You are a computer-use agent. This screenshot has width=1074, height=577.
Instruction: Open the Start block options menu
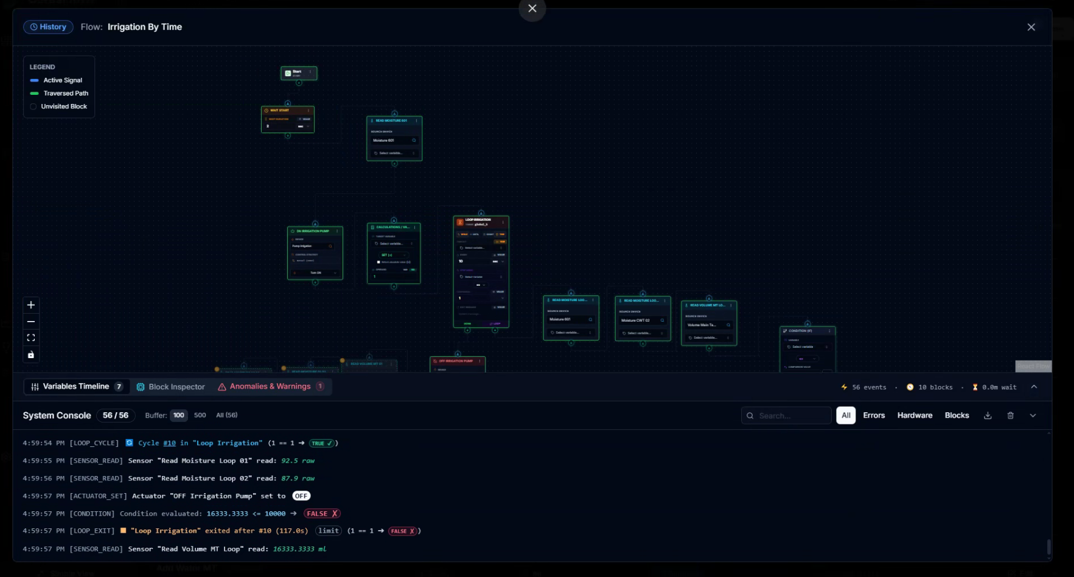tap(310, 72)
